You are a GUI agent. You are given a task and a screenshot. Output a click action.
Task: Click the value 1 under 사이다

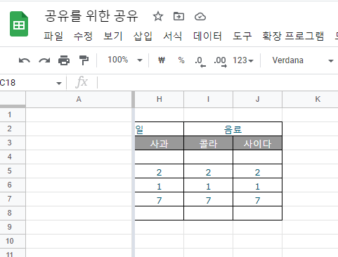coord(257,185)
